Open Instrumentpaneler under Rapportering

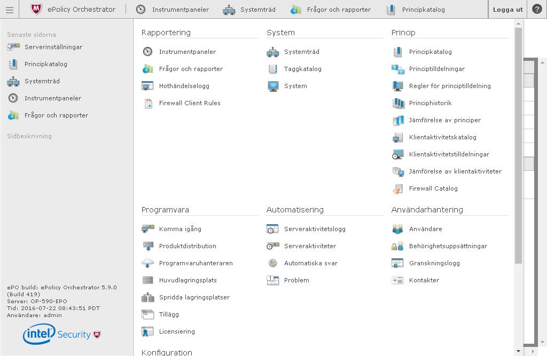(187, 52)
